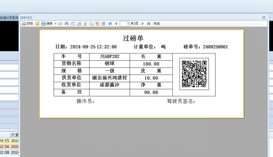Click the green full-page view icon
273x157 pixels.
click(103, 24)
